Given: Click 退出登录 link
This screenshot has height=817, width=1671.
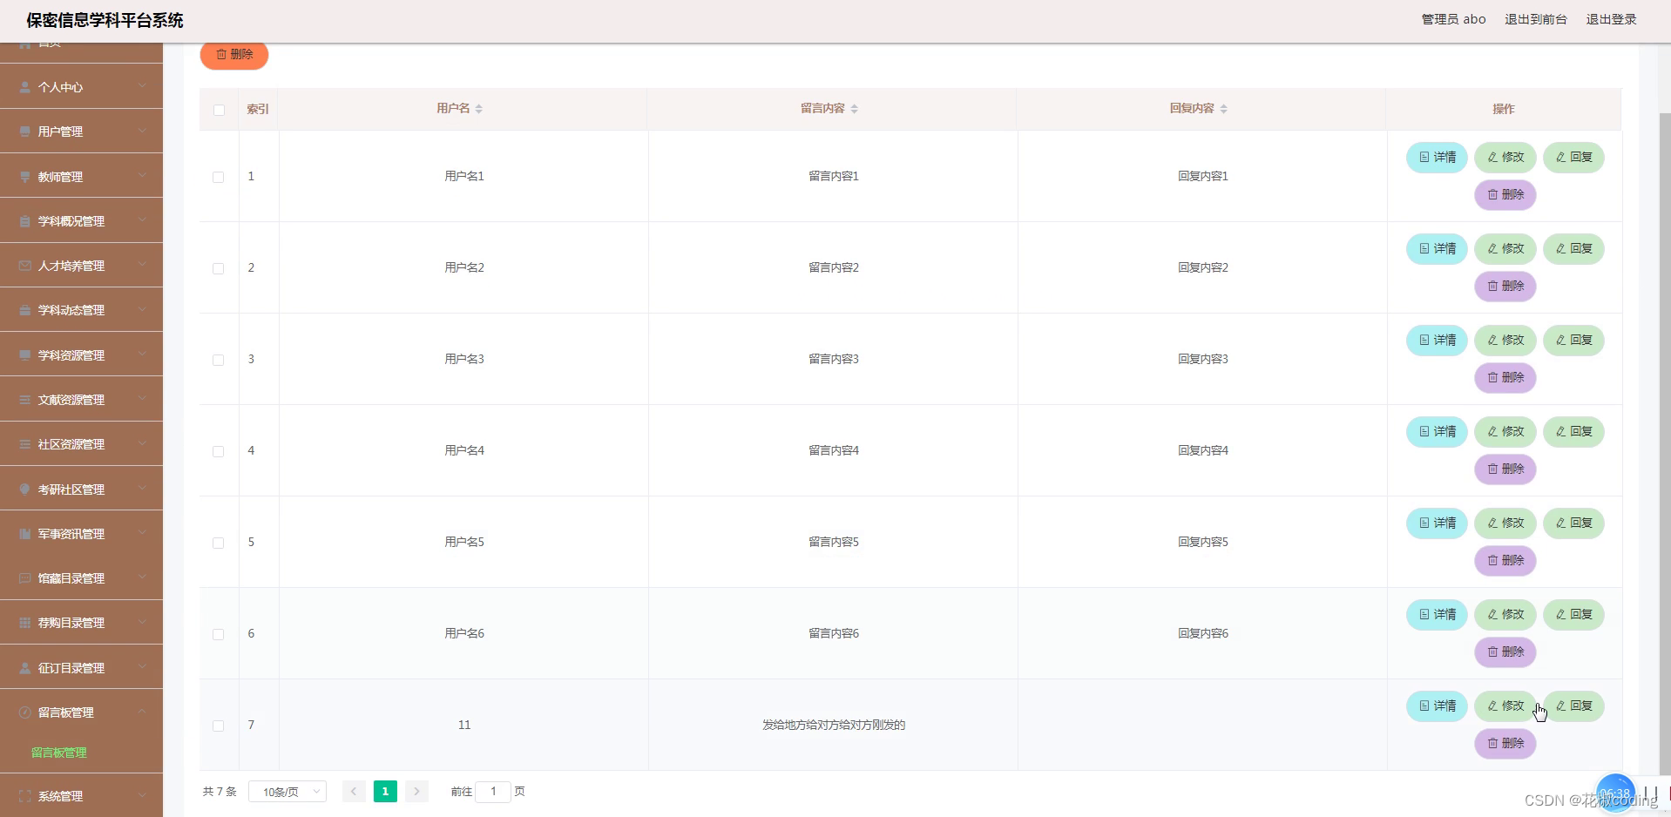Looking at the screenshot, I should (1611, 19).
